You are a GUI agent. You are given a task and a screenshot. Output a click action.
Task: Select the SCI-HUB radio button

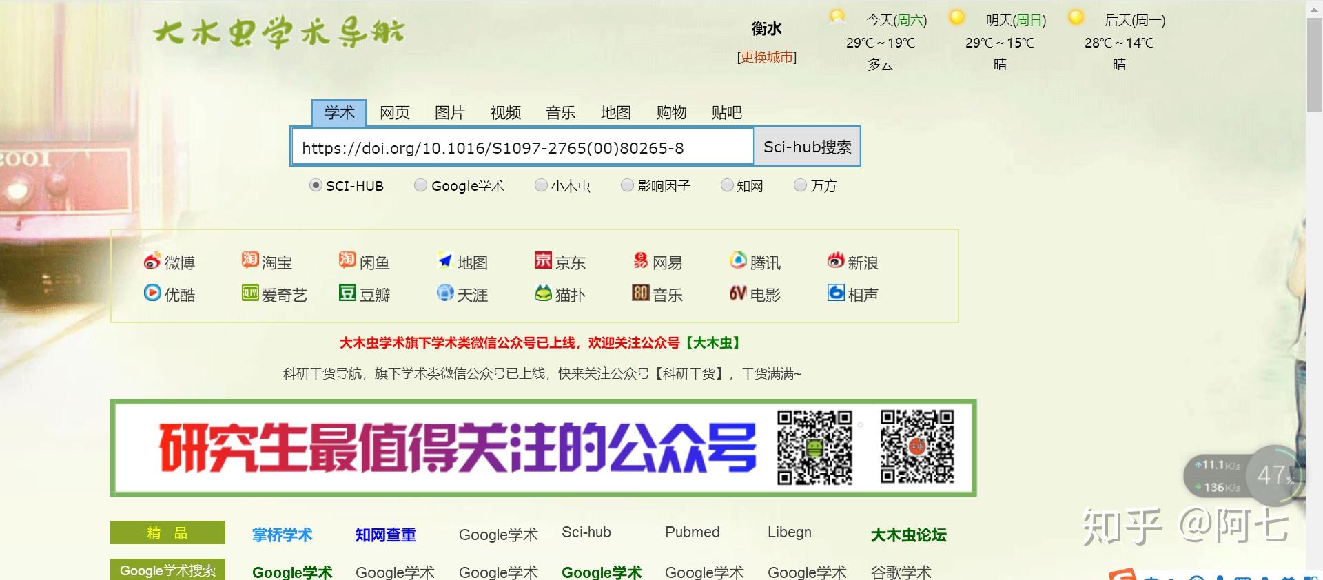[x=316, y=185]
